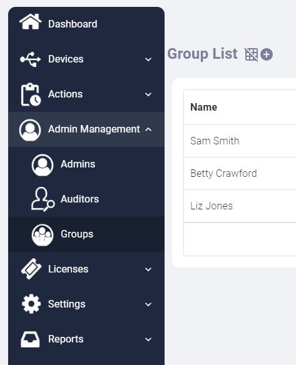The height and width of the screenshot is (365, 296).
Task: Click the Admin Management user icon
Action: coord(30,130)
